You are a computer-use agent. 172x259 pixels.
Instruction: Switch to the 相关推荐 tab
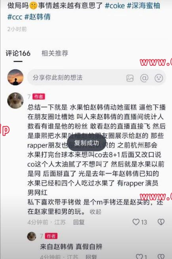55,53
